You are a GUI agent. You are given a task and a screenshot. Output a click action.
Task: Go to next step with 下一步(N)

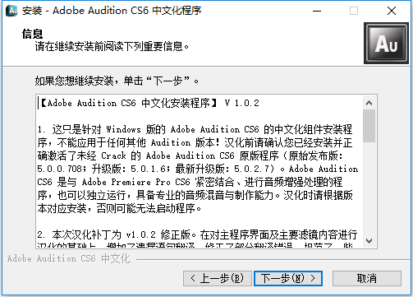(288, 278)
